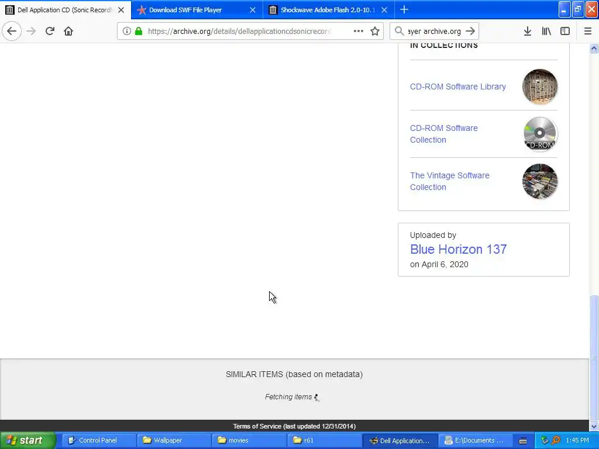Click the page scrollbar up arrow
This screenshot has width=599, height=449.
[x=594, y=48]
